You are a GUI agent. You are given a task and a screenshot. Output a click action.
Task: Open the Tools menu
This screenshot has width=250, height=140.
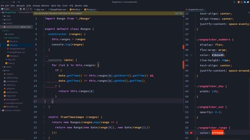[x=65, y=5]
